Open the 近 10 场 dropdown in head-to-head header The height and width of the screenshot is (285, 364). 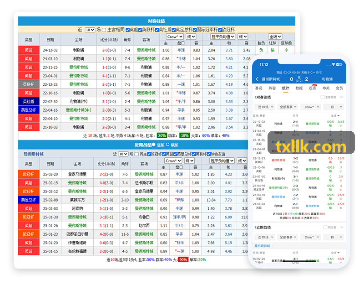90,30
